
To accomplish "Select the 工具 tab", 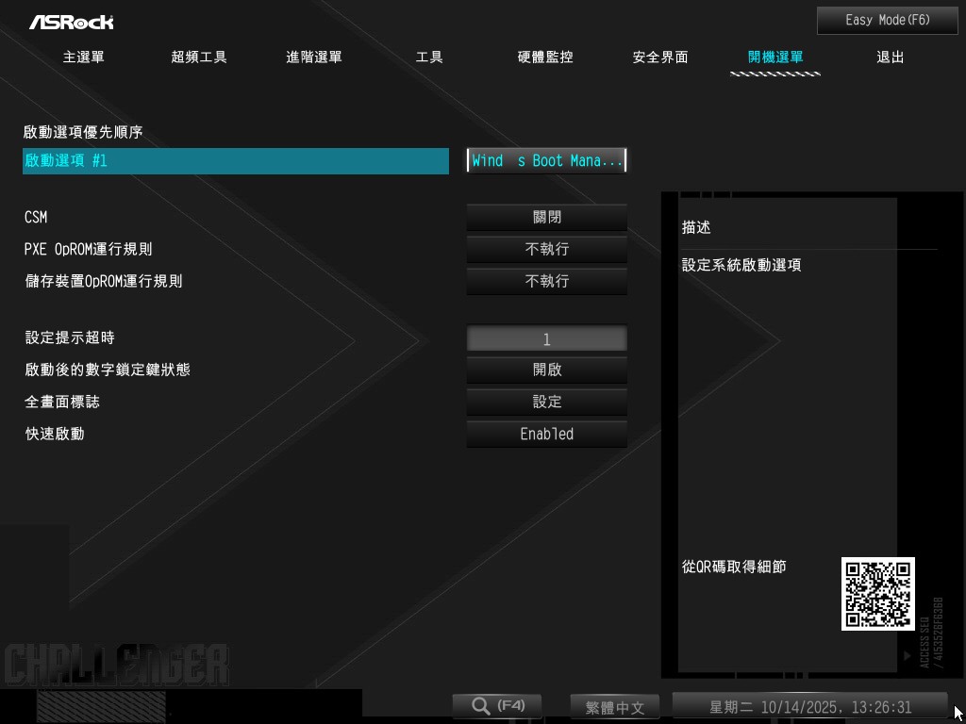I will click(x=429, y=58).
